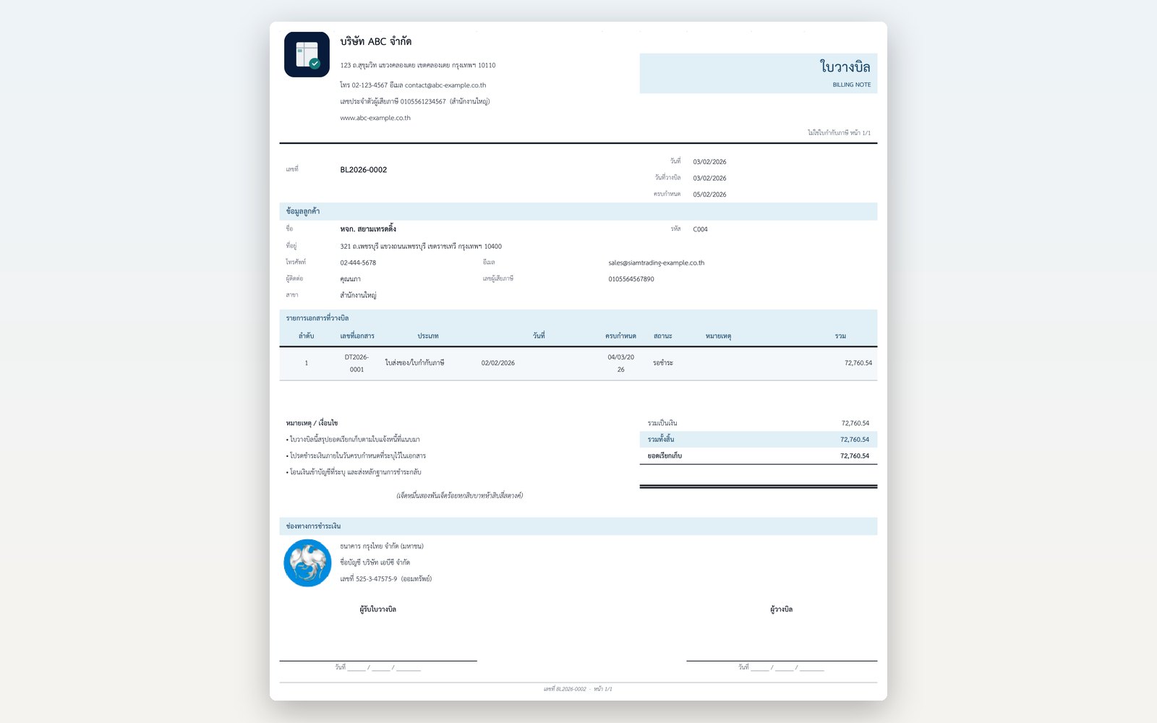Click due date 05/02/2026
1157x723 pixels.
[x=709, y=194]
